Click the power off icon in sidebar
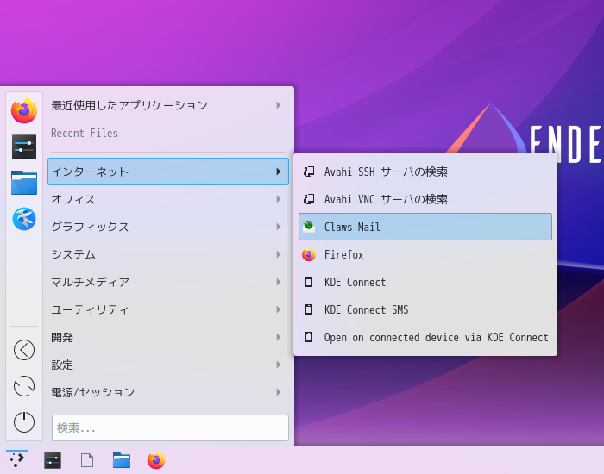Image resolution: width=604 pixels, height=474 pixels. 24,422
